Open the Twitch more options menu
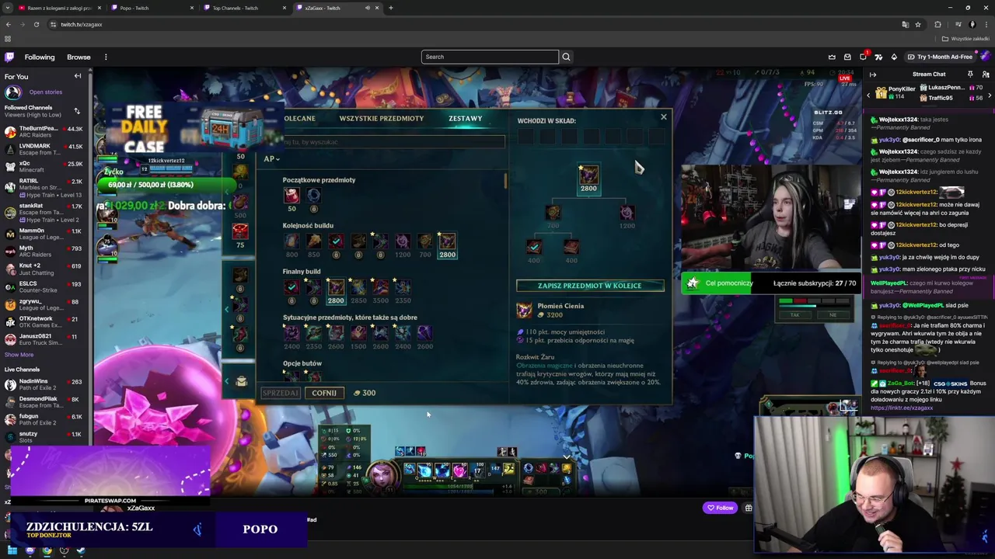Viewport: 995px width, 559px height. (106, 57)
